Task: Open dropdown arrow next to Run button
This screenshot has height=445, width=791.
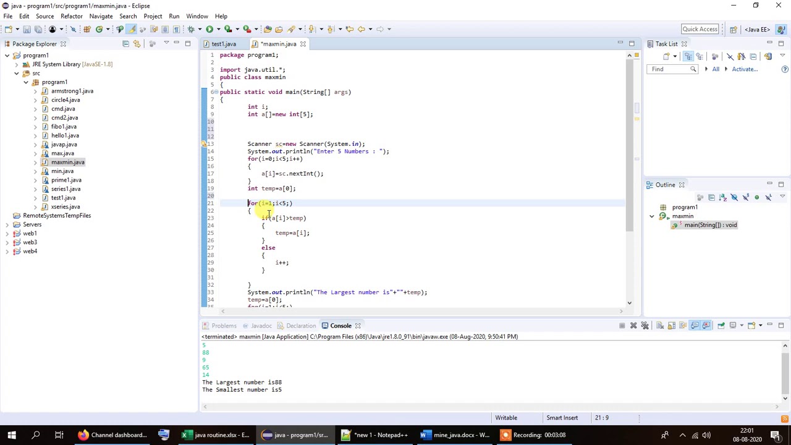Action: click(218, 29)
